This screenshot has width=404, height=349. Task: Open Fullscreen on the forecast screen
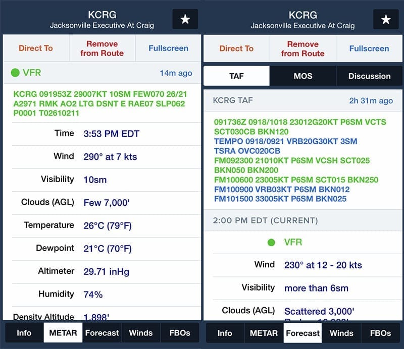tap(369, 48)
